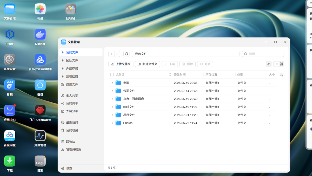Viewport: 312px width, 176px height.
Task: Open the 备份 desktop icon
Action: tap(40, 85)
